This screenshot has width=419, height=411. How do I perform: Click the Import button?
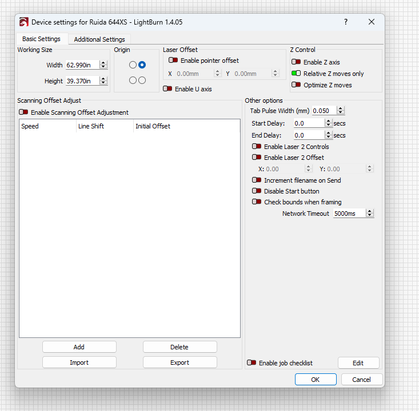tap(79, 362)
